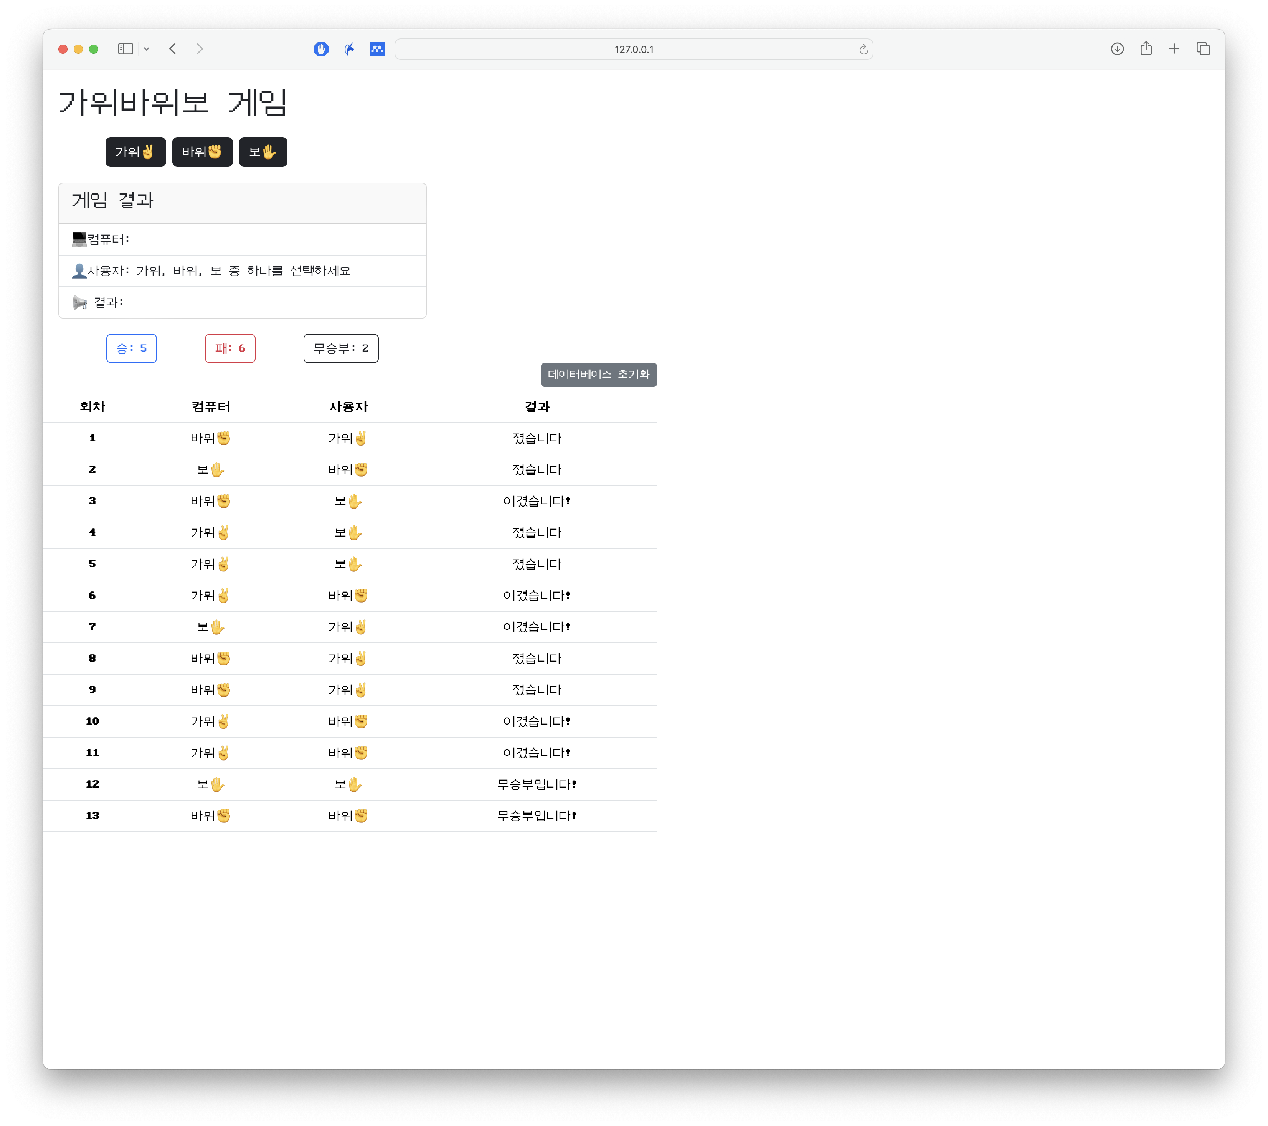
Task: Open a new tab with the plus icon
Action: tap(1174, 49)
